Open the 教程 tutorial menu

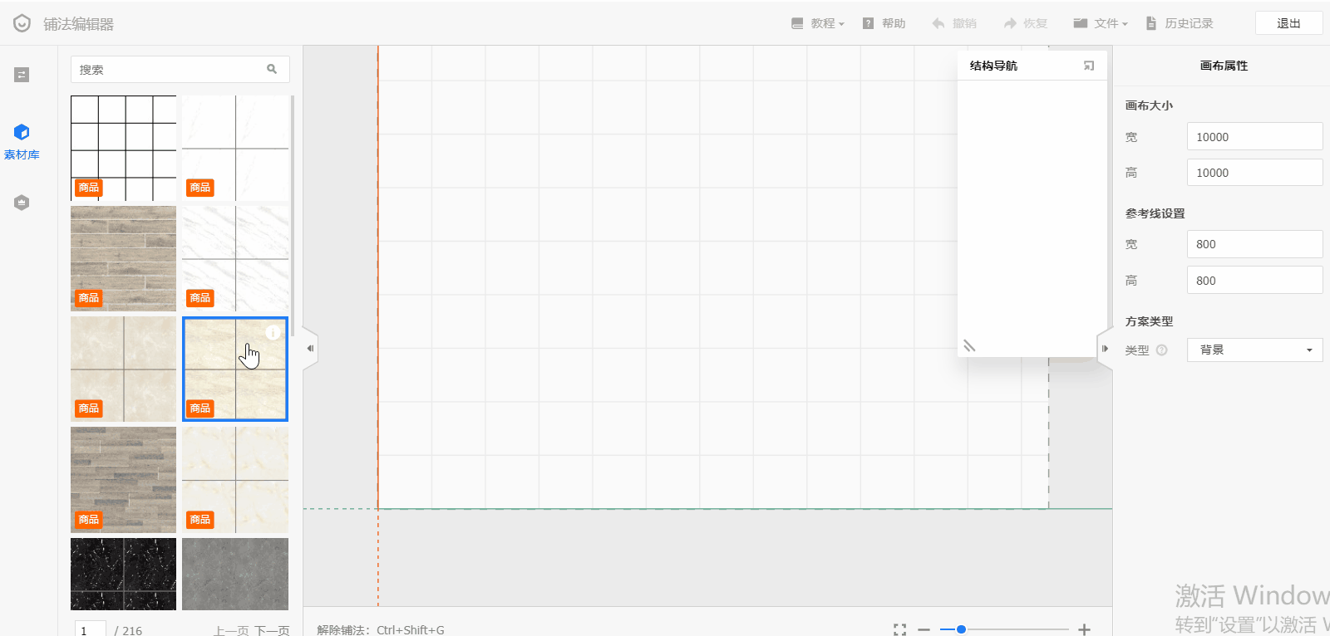818,23
